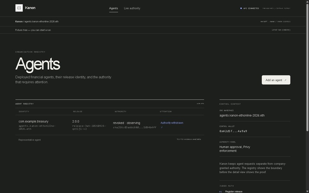309x193 pixels.
Task: Click the Kanon logo icon
Action: (19, 8)
